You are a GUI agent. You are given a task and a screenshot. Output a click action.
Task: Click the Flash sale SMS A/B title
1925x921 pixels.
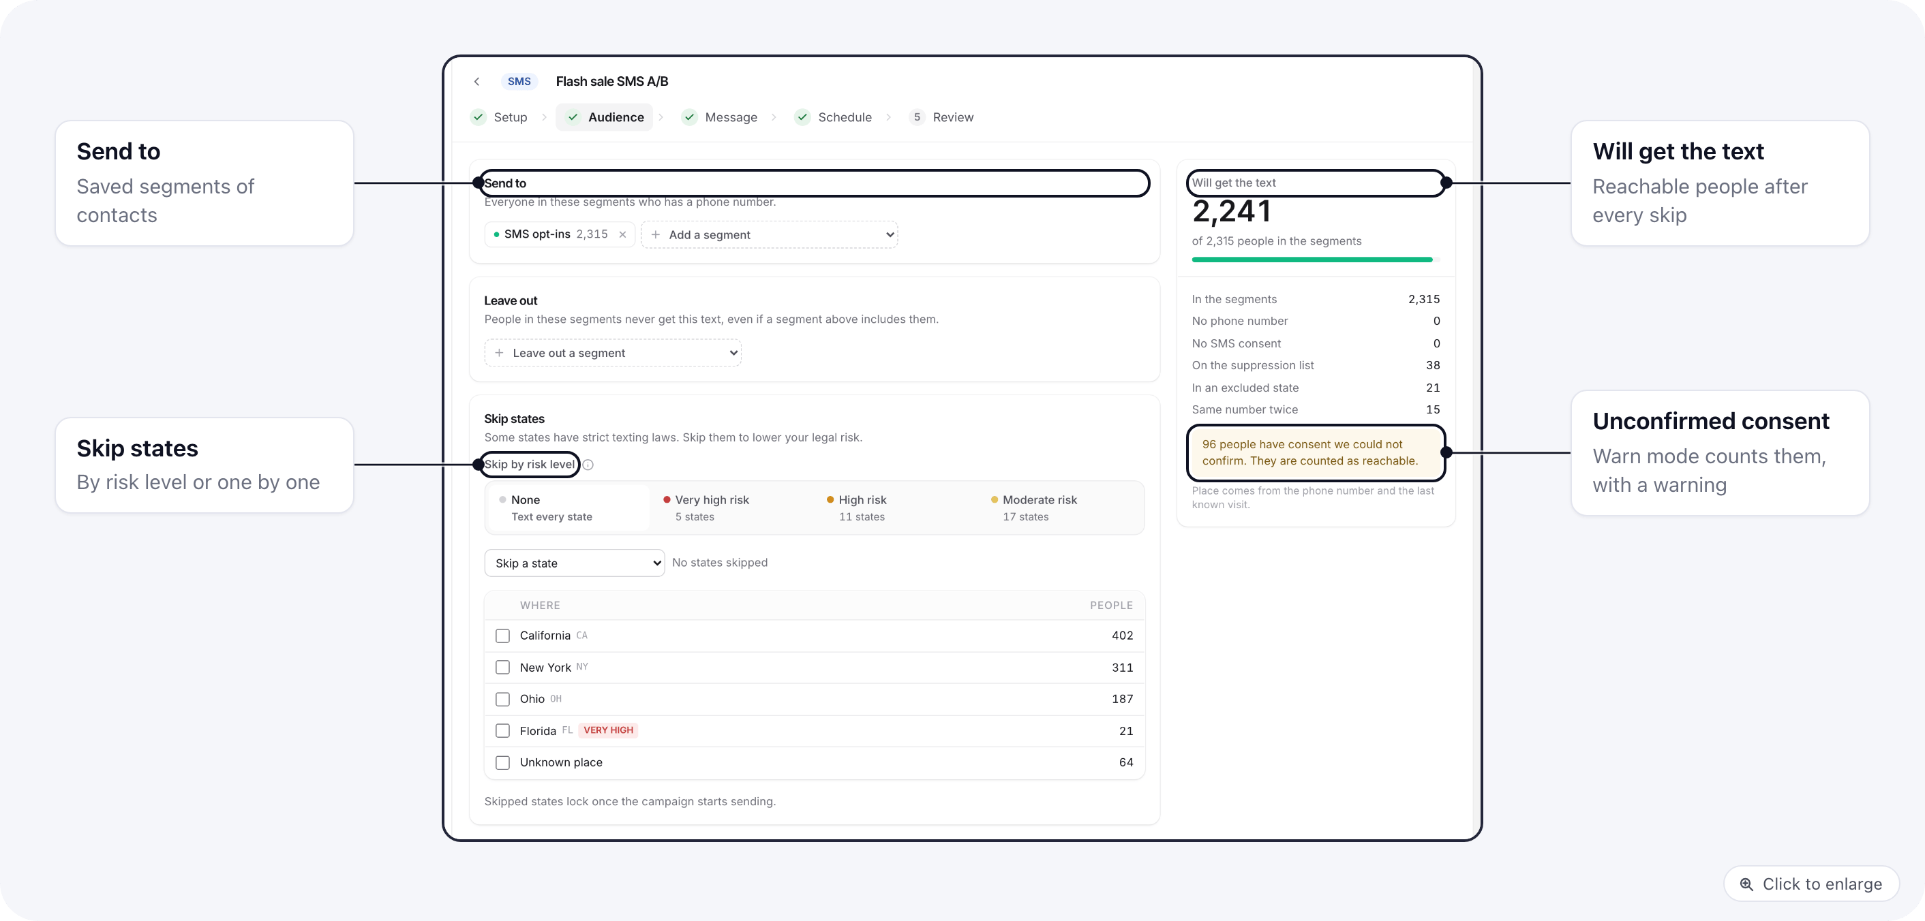pos(612,82)
